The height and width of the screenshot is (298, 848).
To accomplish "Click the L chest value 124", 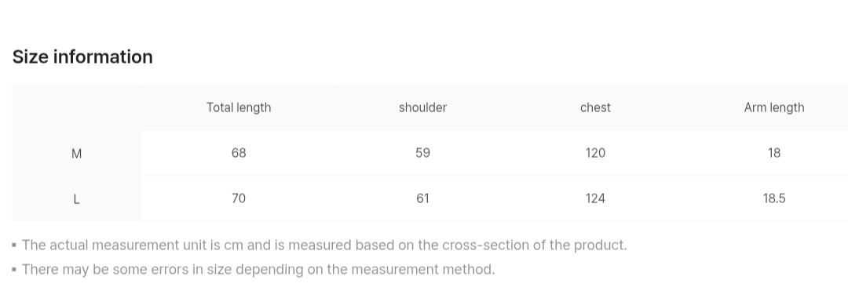I will (x=595, y=198).
